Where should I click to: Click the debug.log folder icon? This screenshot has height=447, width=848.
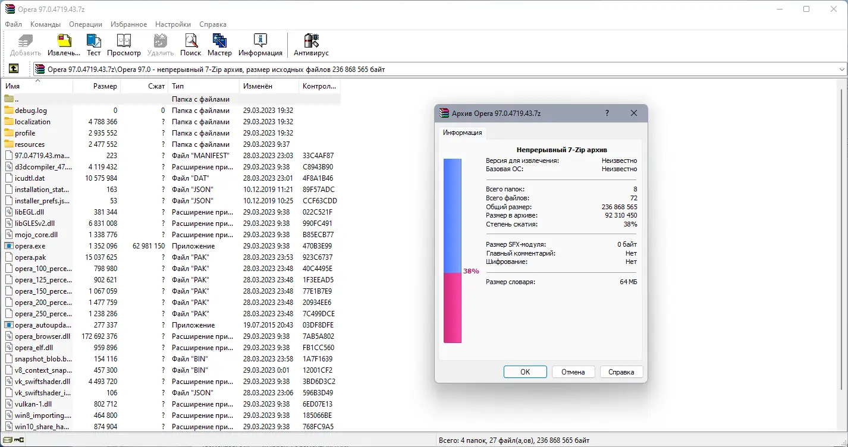click(9, 110)
